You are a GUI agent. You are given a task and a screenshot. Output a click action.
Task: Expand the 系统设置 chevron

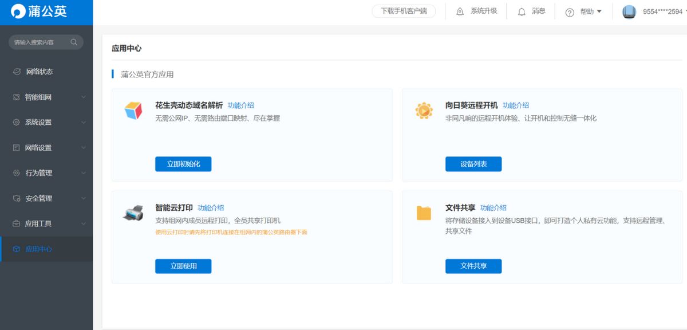84,123
